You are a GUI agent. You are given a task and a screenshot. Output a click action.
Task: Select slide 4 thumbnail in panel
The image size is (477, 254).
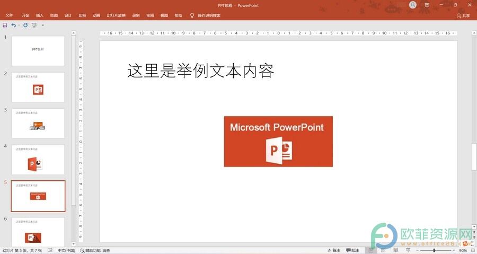click(x=38, y=160)
